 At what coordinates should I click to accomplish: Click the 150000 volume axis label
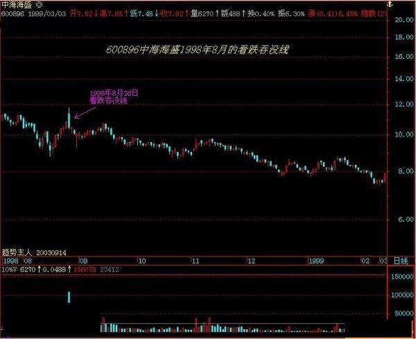point(402,277)
